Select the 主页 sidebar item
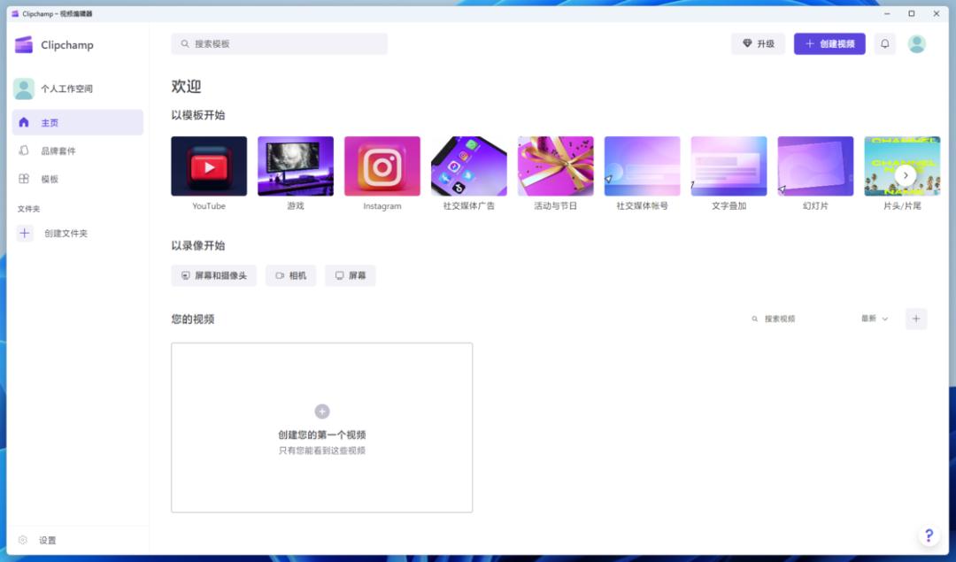Viewport: 956px width, 562px height. [x=78, y=122]
